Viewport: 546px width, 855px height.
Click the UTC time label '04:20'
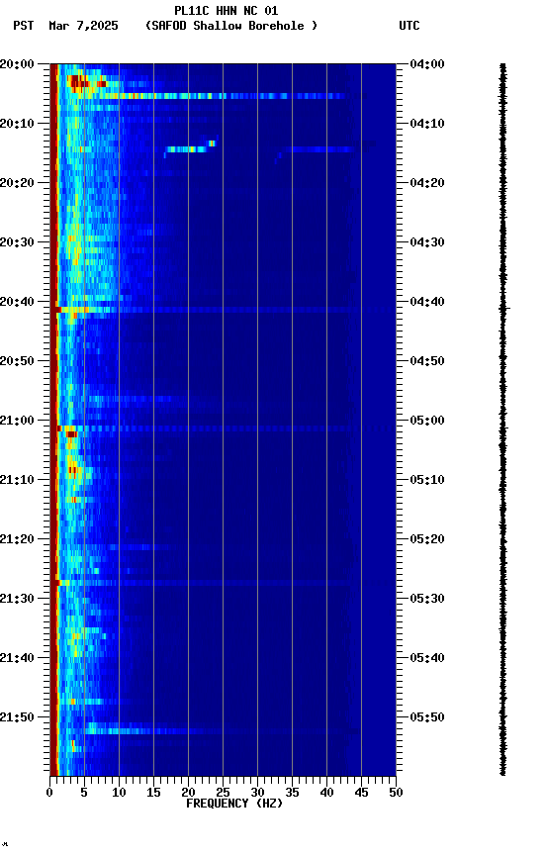(x=427, y=183)
